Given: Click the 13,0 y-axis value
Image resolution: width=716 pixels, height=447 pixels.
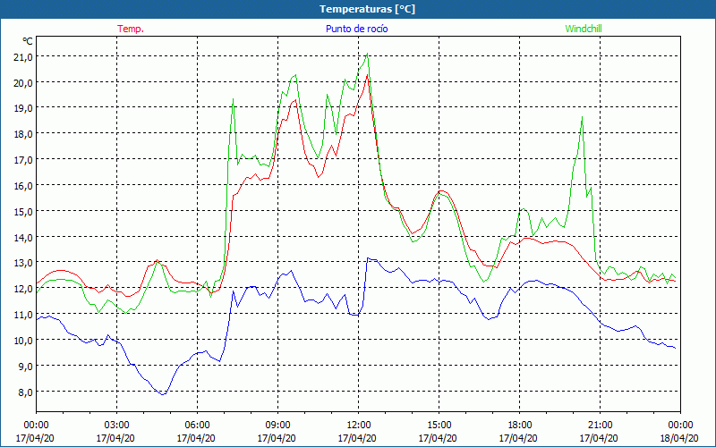Looking at the screenshot, I should point(25,263).
